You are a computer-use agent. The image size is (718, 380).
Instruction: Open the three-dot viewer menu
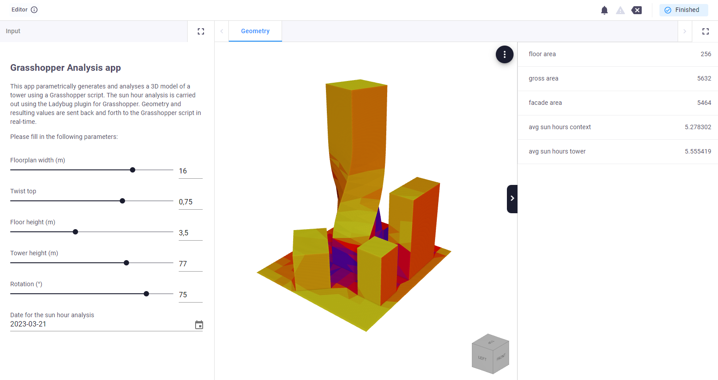505,54
